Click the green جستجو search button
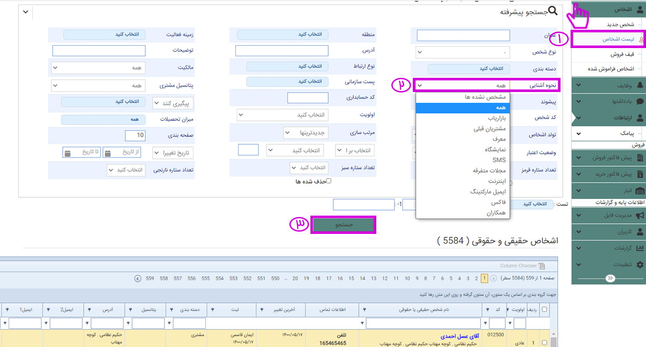 [x=343, y=225]
